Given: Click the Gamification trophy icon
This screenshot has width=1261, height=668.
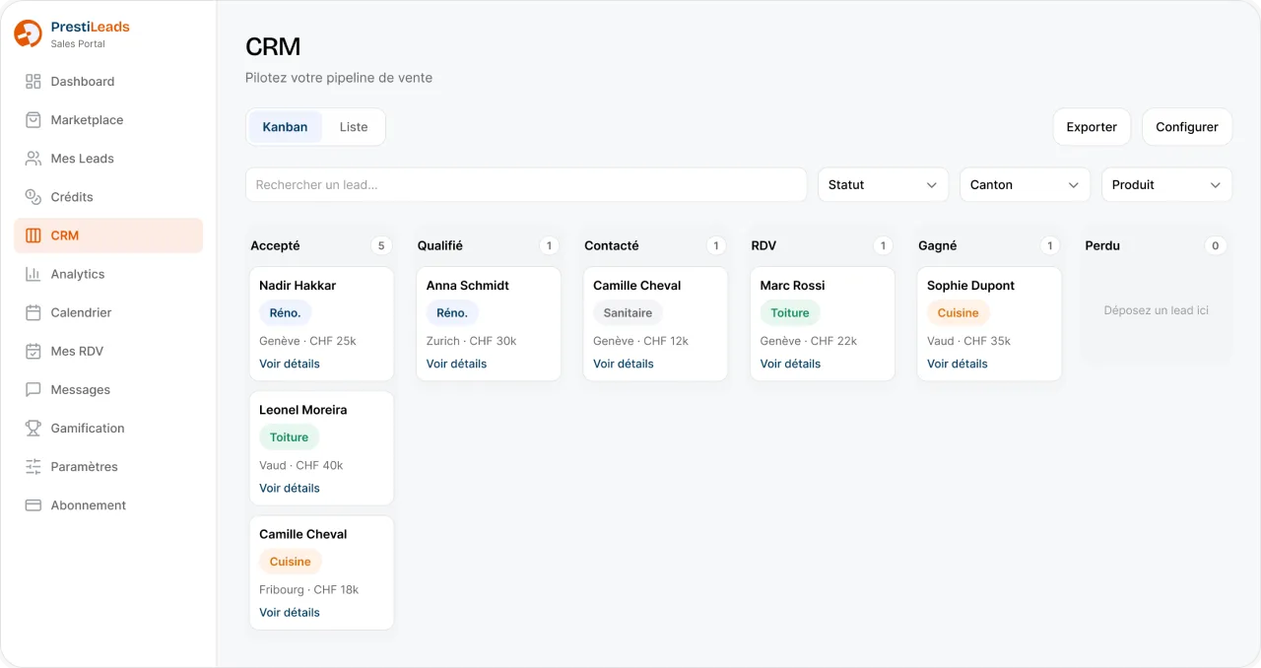Looking at the screenshot, I should point(33,428).
